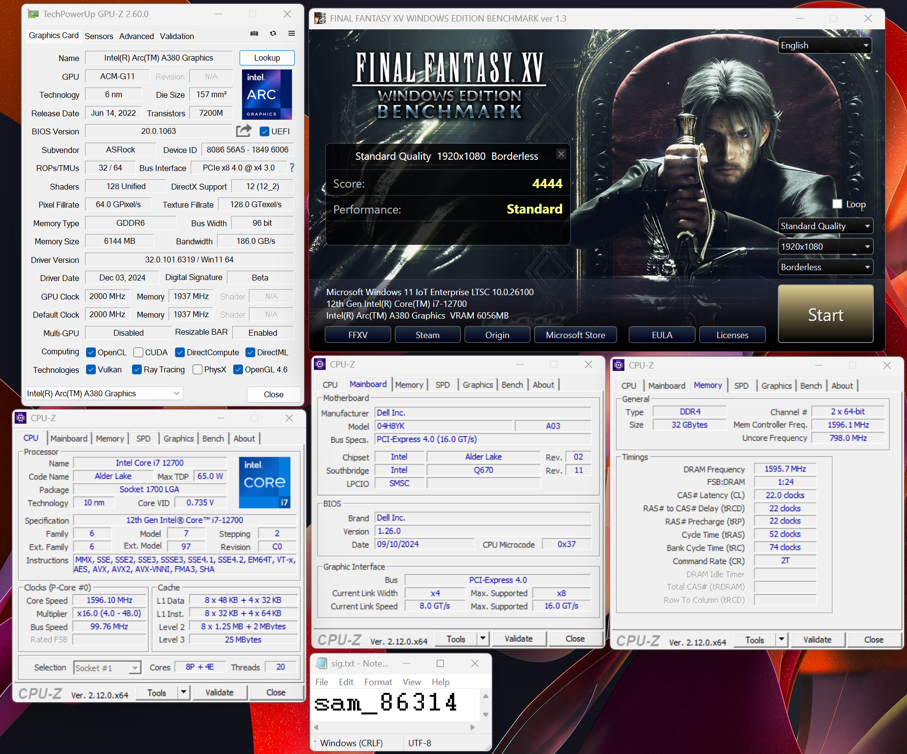Click the Notepad sig.txt title icon
This screenshot has height=754, width=907.
(x=322, y=663)
